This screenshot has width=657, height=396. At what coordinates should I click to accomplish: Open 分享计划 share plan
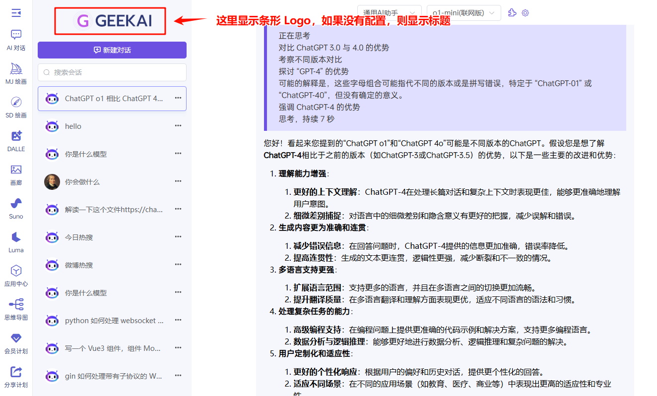click(x=16, y=377)
